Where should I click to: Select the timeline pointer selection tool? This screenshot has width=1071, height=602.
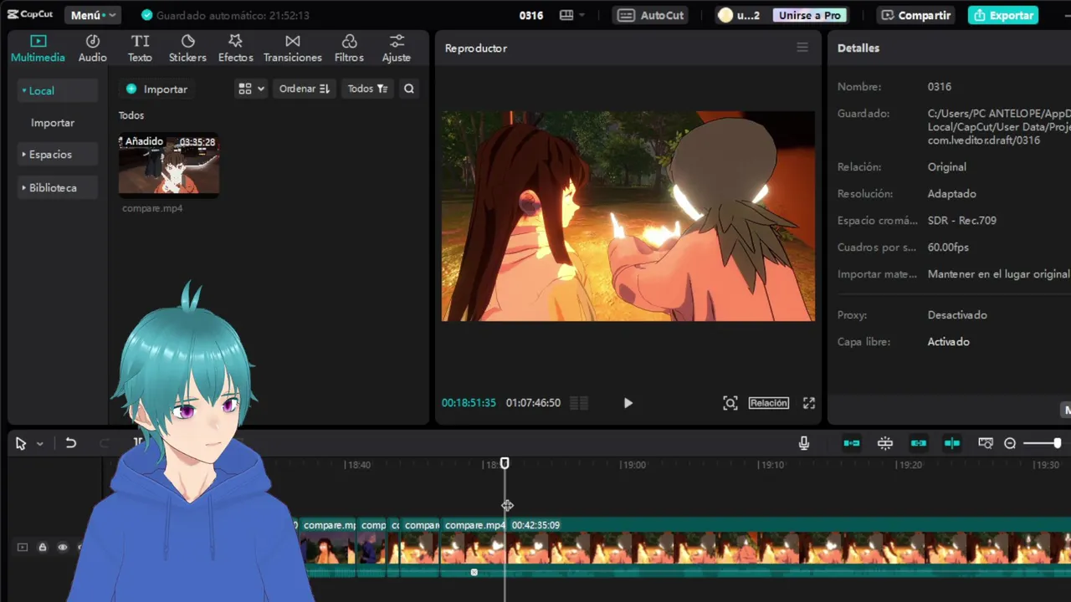coord(21,443)
